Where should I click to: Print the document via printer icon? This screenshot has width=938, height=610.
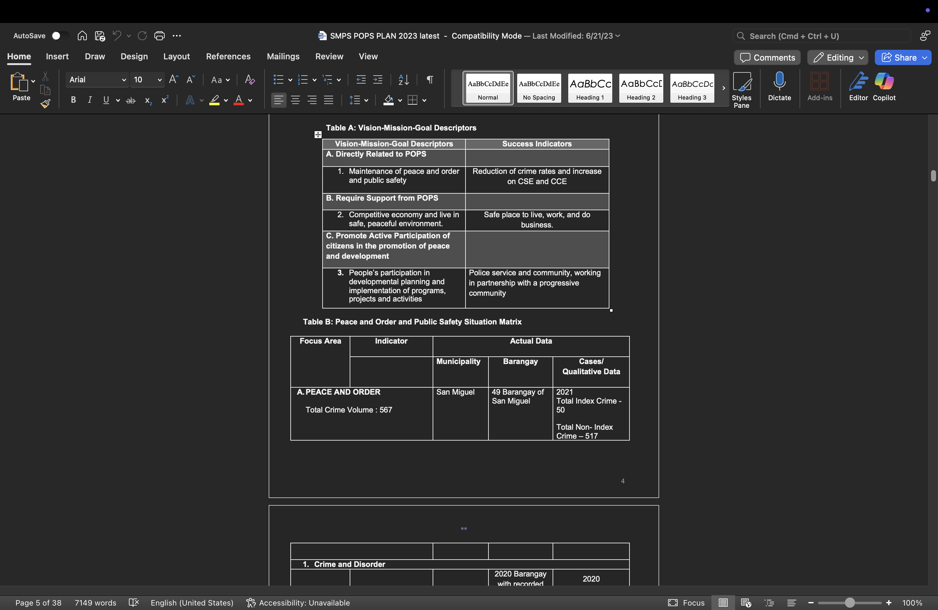[159, 36]
